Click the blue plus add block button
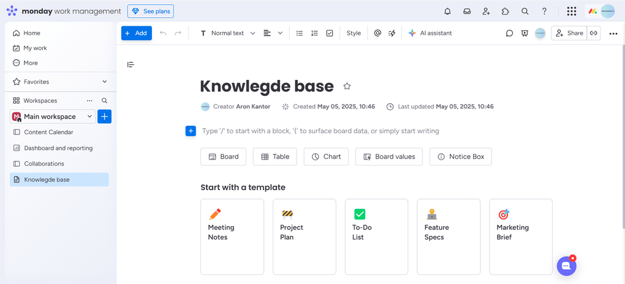The image size is (625, 284). click(191, 131)
